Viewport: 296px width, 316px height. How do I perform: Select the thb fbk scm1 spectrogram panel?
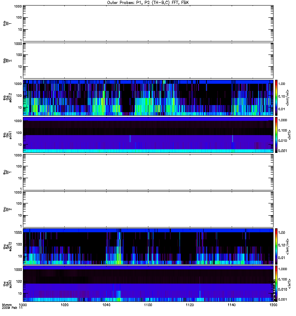click(x=148, y=135)
